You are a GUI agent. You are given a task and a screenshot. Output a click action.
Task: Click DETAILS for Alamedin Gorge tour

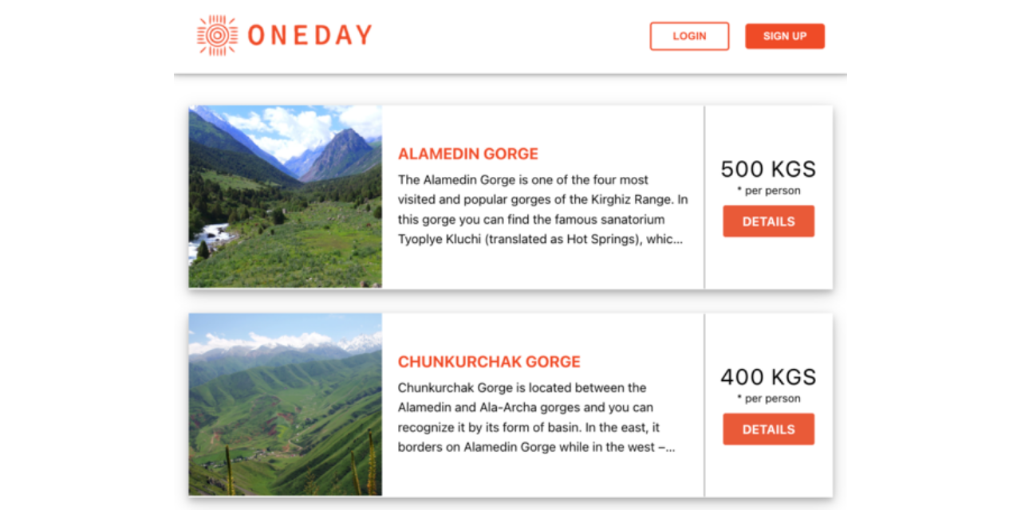coord(767,221)
